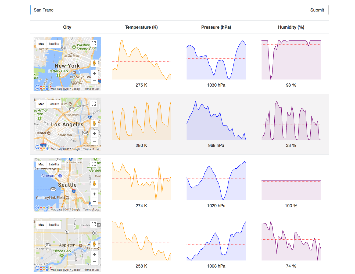Enable Satellite view on the Seattle map
Image resolution: width=355 pixels, height=274 pixels.
coord(54,164)
